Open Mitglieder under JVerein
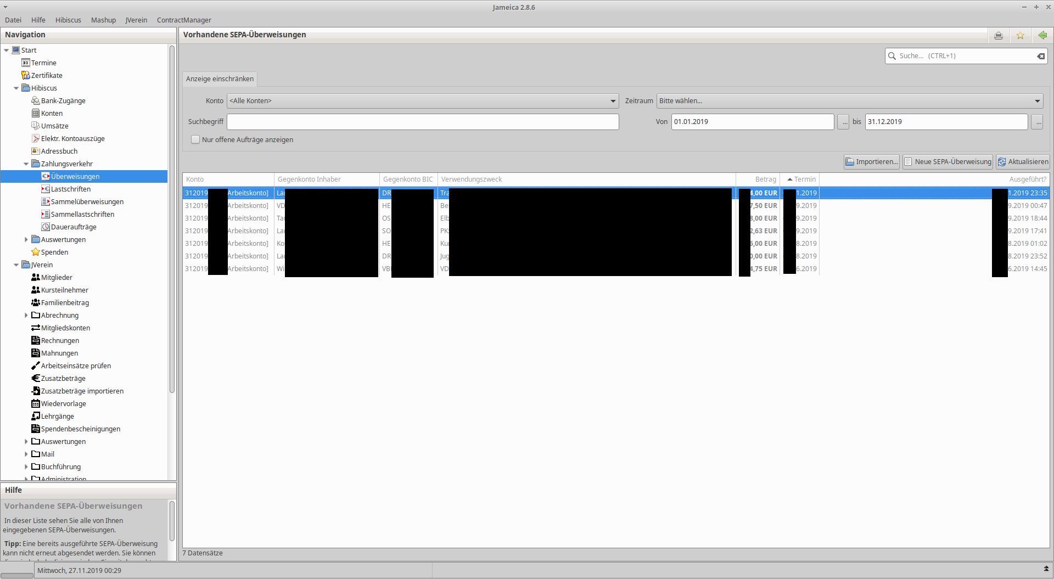 (x=57, y=278)
